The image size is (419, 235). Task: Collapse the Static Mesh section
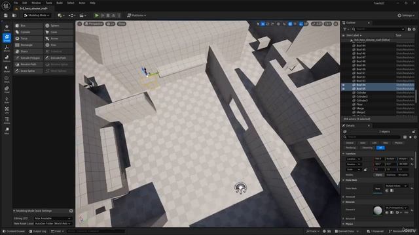click(343, 180)
